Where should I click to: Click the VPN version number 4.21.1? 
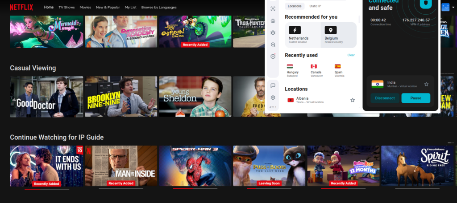[273, 107]
